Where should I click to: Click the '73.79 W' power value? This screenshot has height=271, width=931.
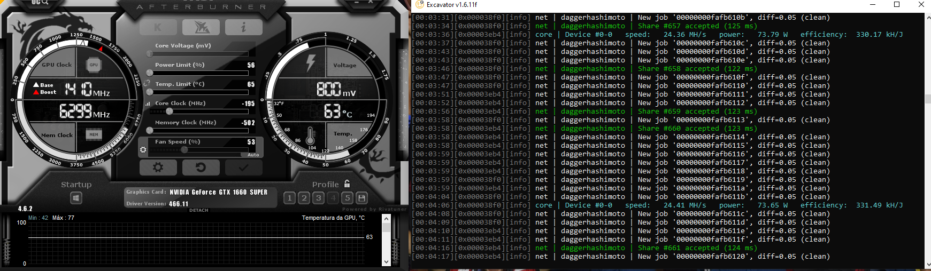(x=772, y=34)
